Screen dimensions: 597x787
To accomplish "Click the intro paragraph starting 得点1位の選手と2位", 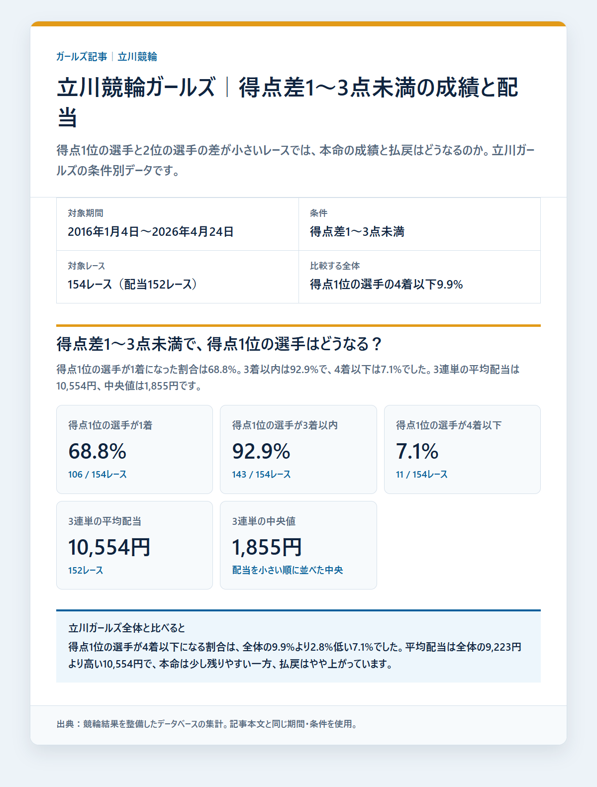I will click(296, 160).
